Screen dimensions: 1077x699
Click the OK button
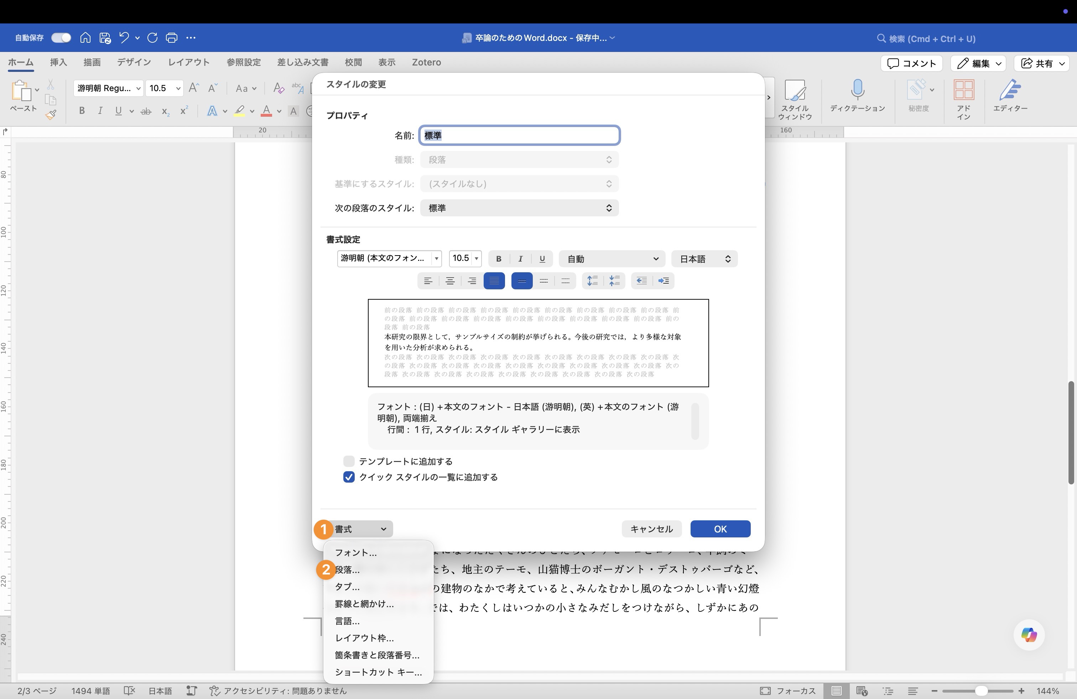click(720, 529)
